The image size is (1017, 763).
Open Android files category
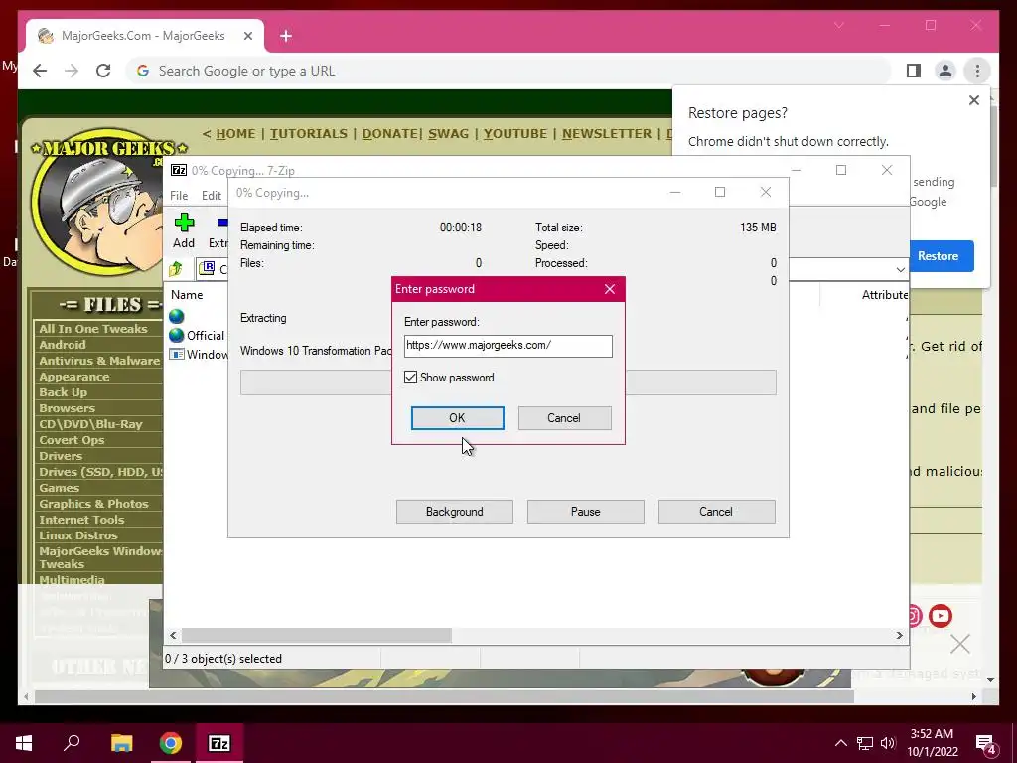(63, 345)
